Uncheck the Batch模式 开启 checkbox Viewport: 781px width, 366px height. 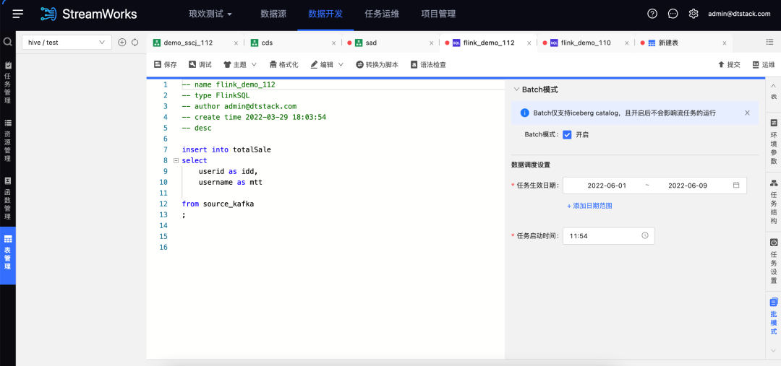pyautogui.click(x=567, y=134)
